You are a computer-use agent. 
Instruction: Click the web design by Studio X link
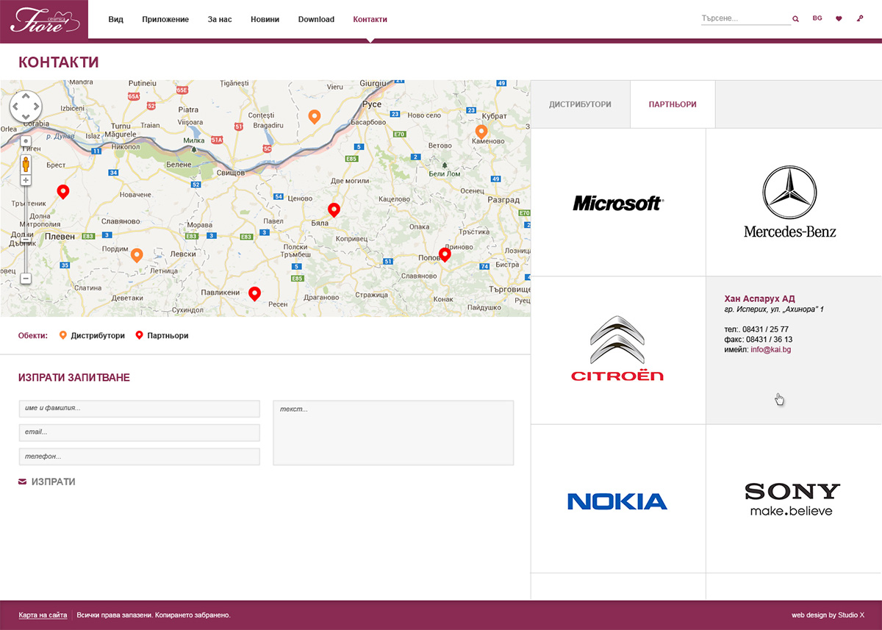[x=828, y=615]
